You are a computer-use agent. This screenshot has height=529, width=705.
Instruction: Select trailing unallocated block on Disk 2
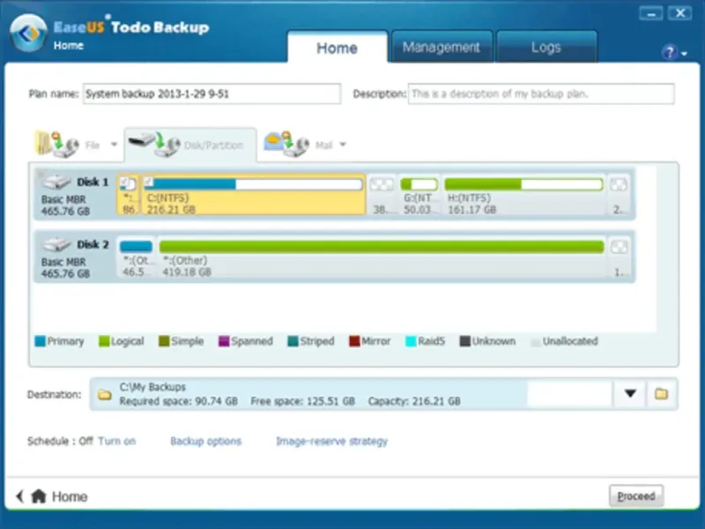[x=620, y=257]
